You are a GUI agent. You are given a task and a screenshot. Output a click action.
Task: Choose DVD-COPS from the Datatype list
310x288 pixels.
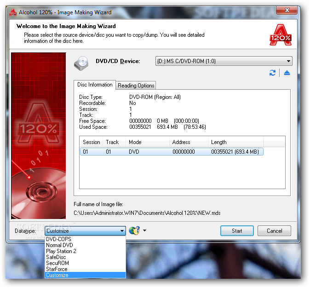tap(85, 239)
